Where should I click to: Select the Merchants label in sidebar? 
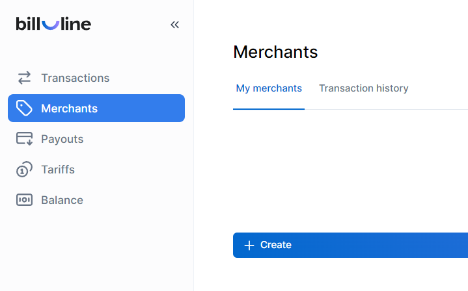[x=69, y=108]
